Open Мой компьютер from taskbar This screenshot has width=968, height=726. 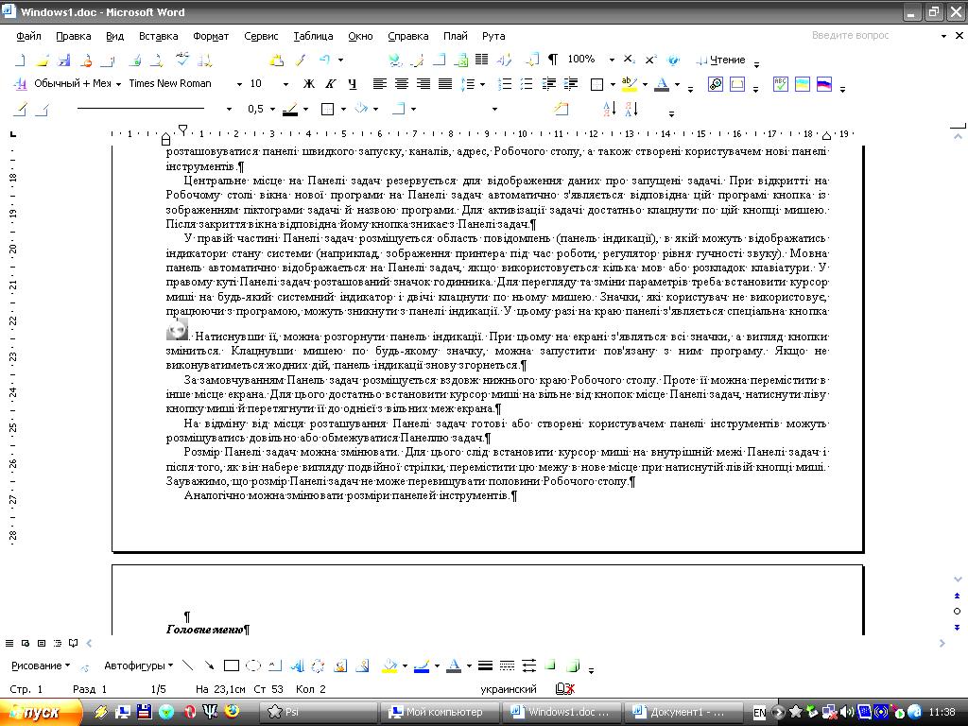click(440, 713)
